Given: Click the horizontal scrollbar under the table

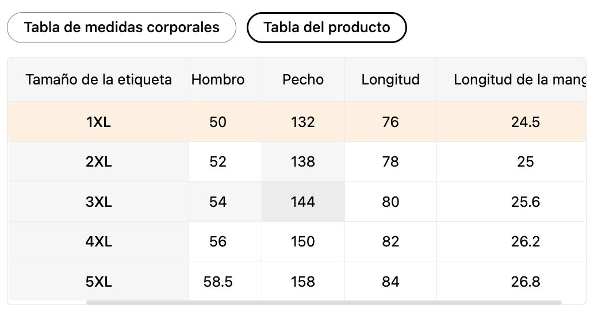Looking at the screenshot, I should pyautogui.click(x=324, y=302).
